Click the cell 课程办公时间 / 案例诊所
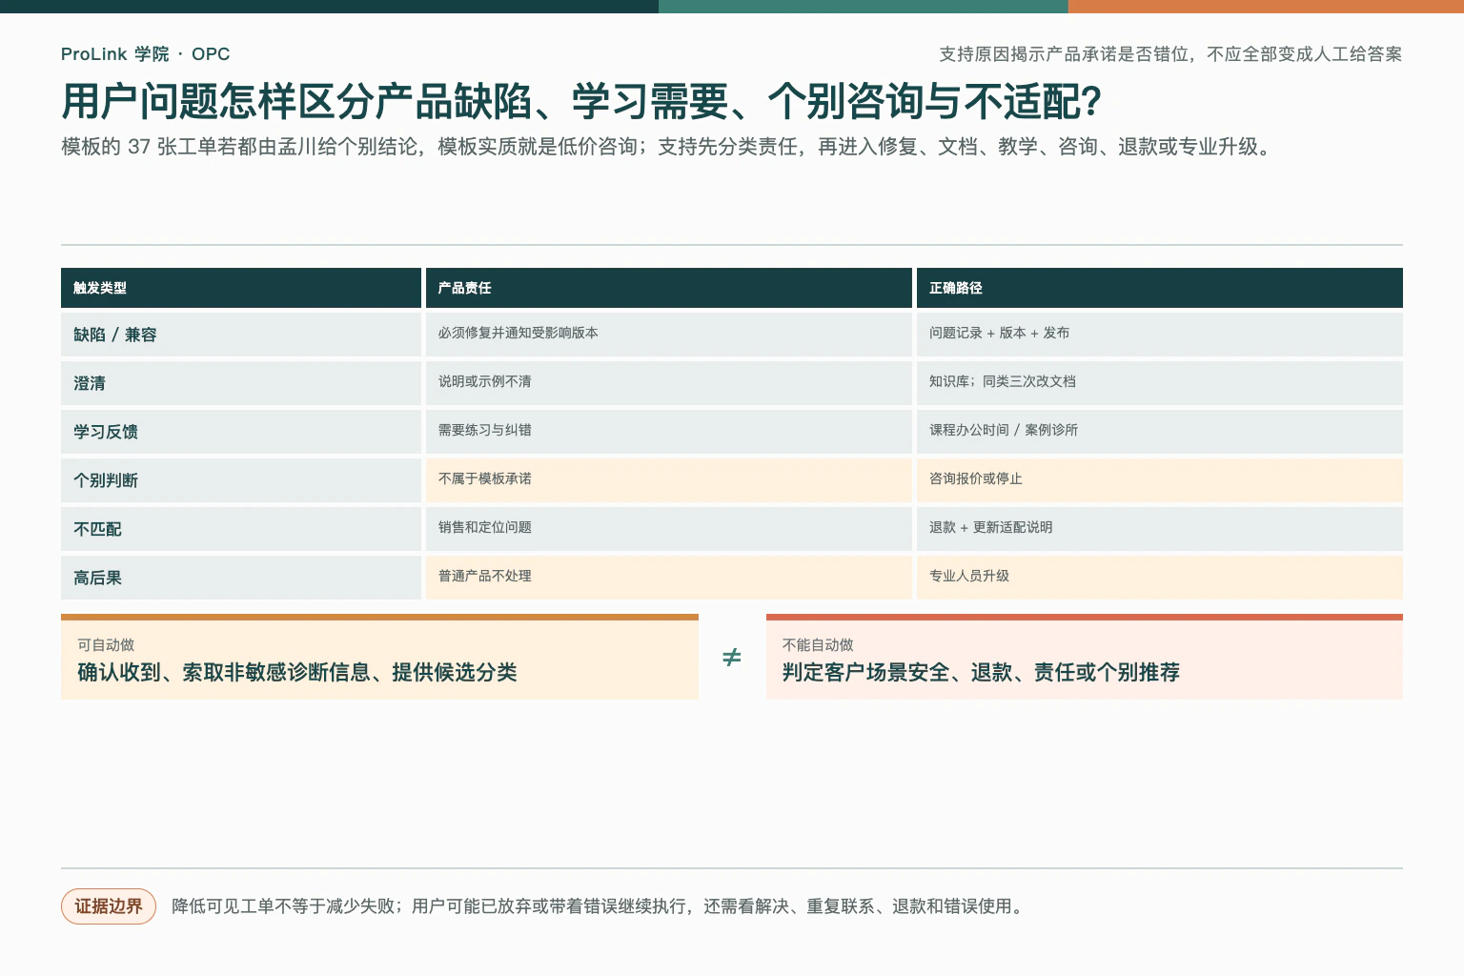 point(1160,432)
